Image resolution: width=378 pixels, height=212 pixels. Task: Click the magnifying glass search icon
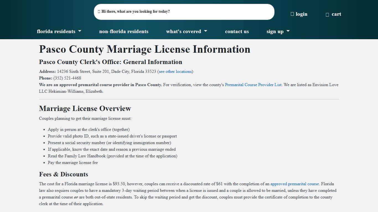tap(99, 11)
